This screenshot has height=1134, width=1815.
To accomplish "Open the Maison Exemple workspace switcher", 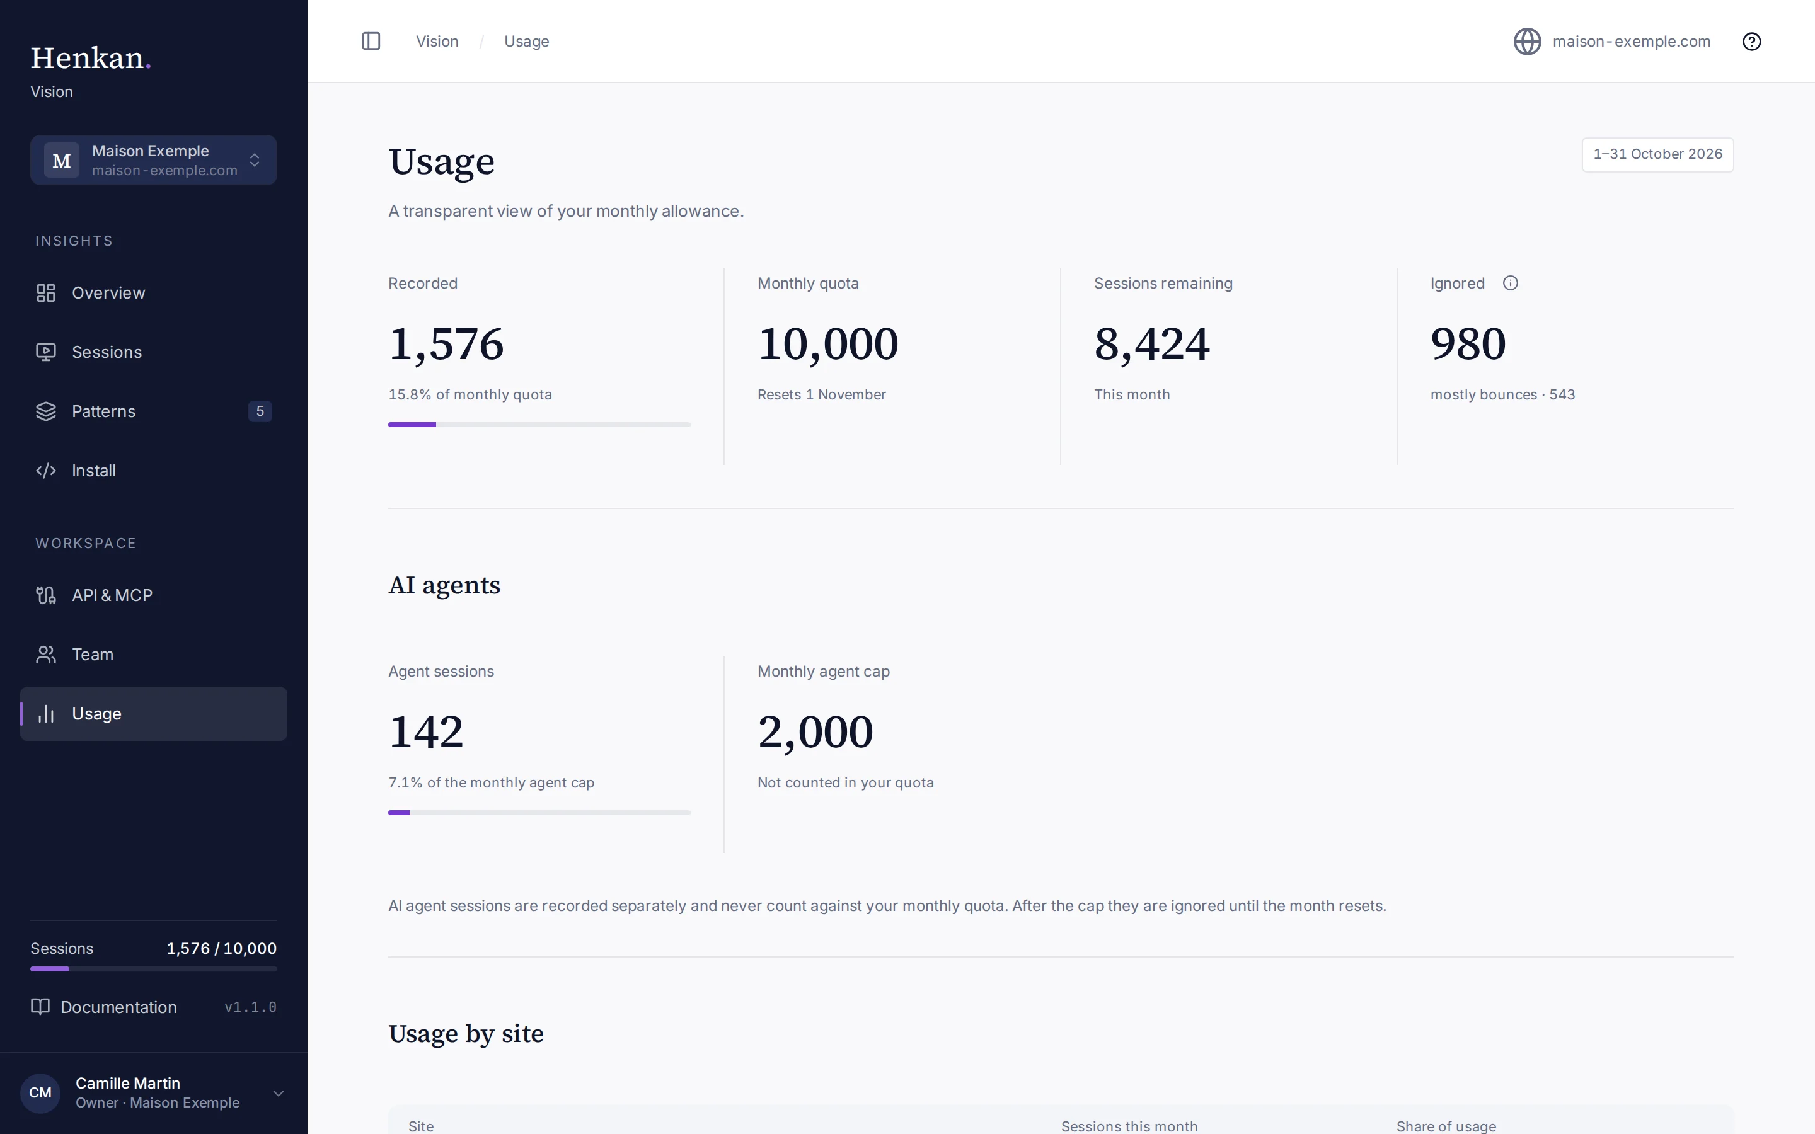I will point(154,160).
